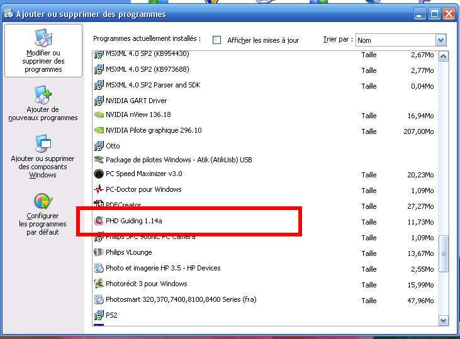
Task: Click size value 27,27Mo
Action: pos(420,206)
